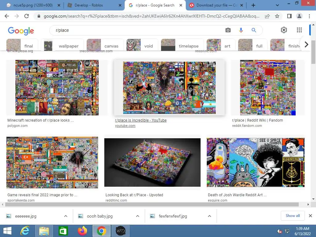The height and width of the screenshot is (237, 316).
Task: Go to the Google logo homepage
Action: 21,31
